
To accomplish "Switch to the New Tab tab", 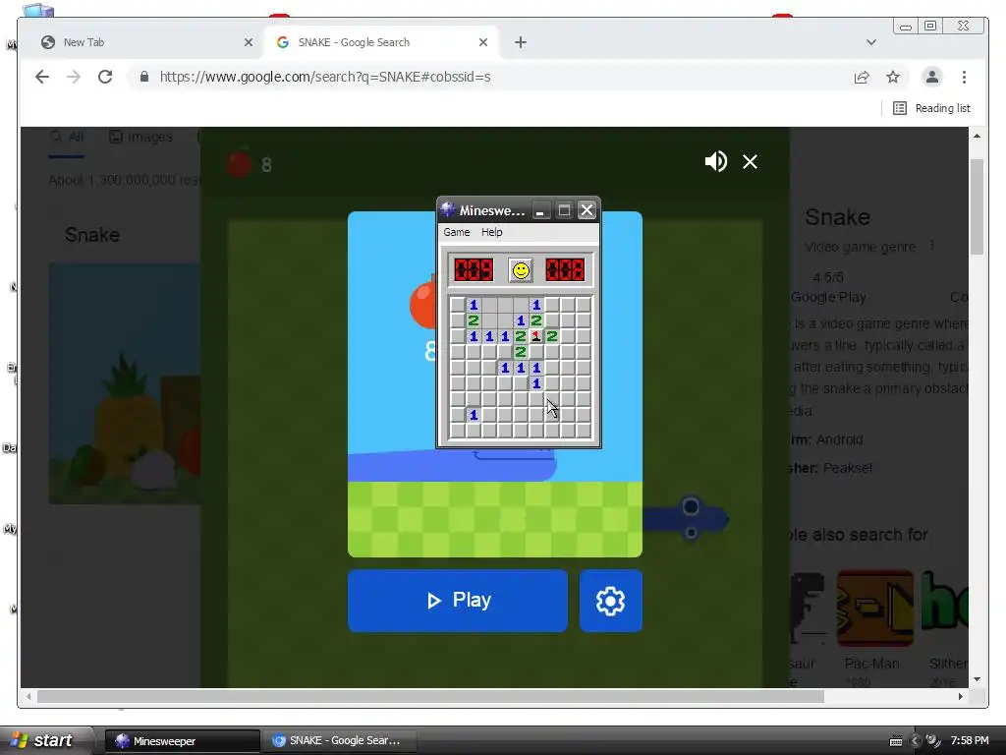I will [146, 42].
